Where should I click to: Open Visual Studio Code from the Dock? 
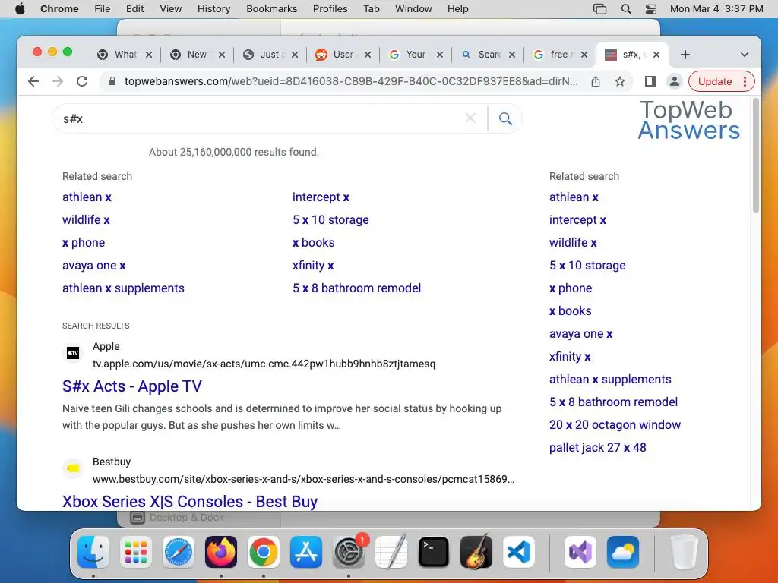coord(518,552)
